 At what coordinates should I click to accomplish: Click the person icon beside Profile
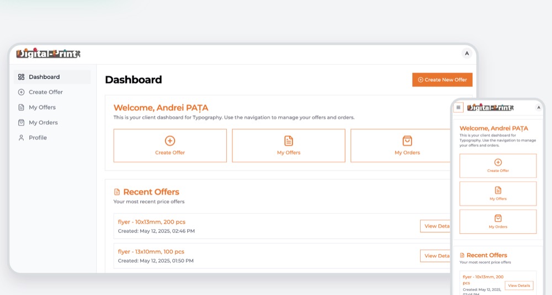pyautogui.click(x=21, y=138)
